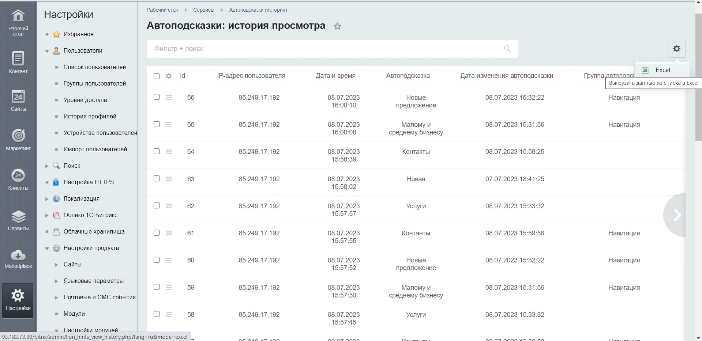
Task: Open the gear settings button near filter
Action: pos(676,49)
